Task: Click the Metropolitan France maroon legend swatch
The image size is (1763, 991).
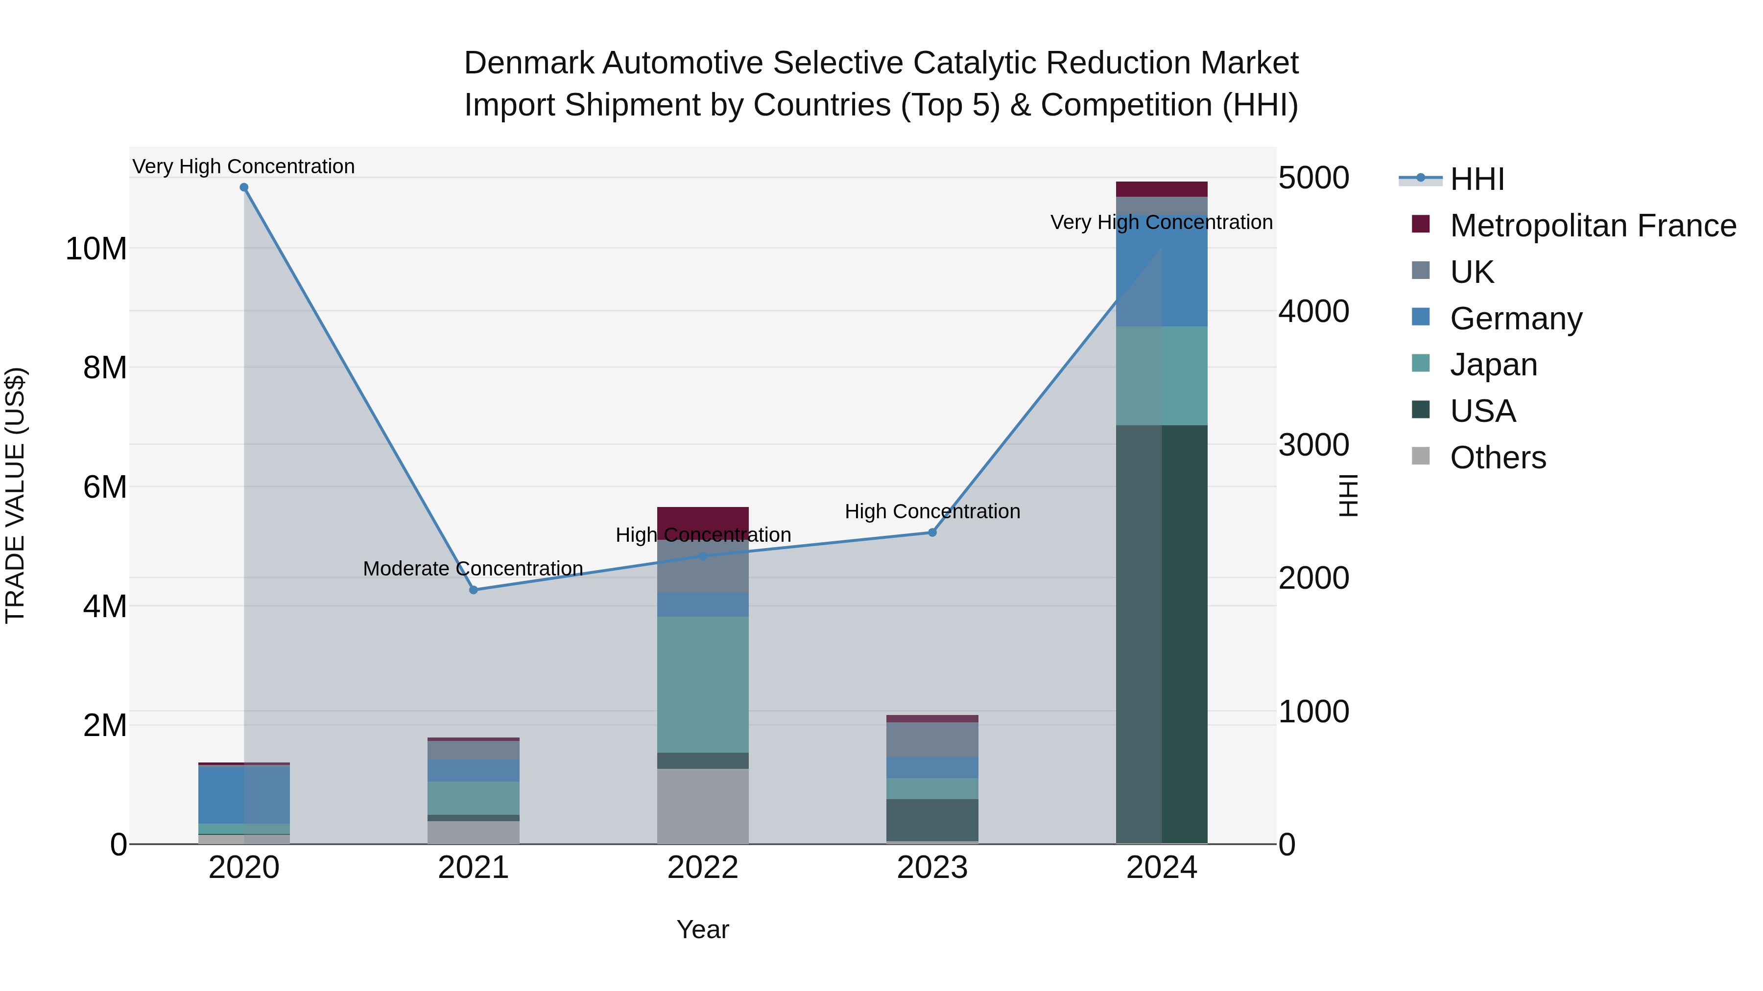Action: pyautogui.click(x=1421, y=224)
